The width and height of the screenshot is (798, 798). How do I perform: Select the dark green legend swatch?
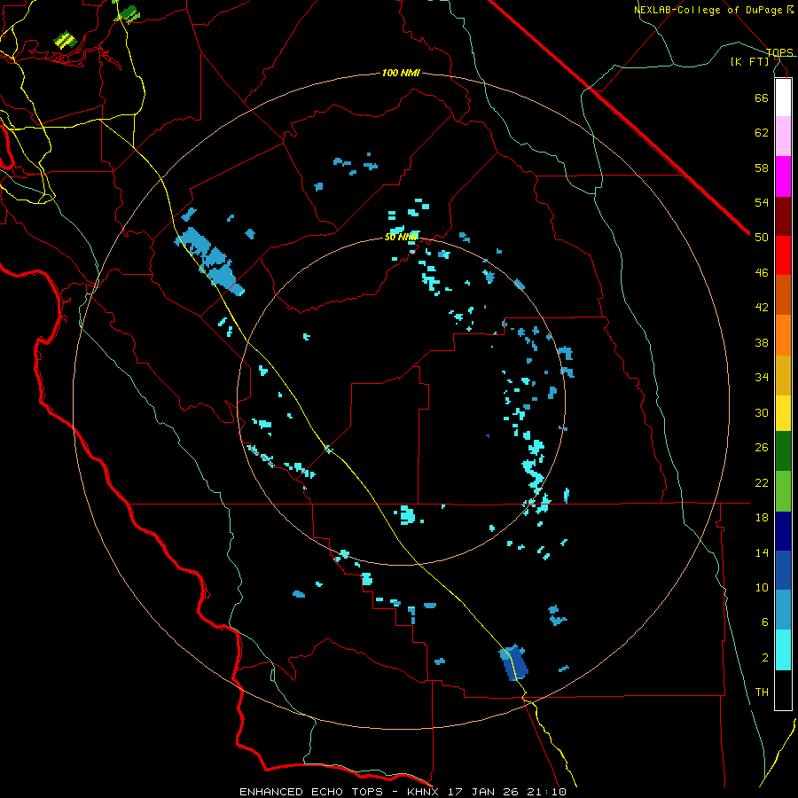tap(783, 451)
